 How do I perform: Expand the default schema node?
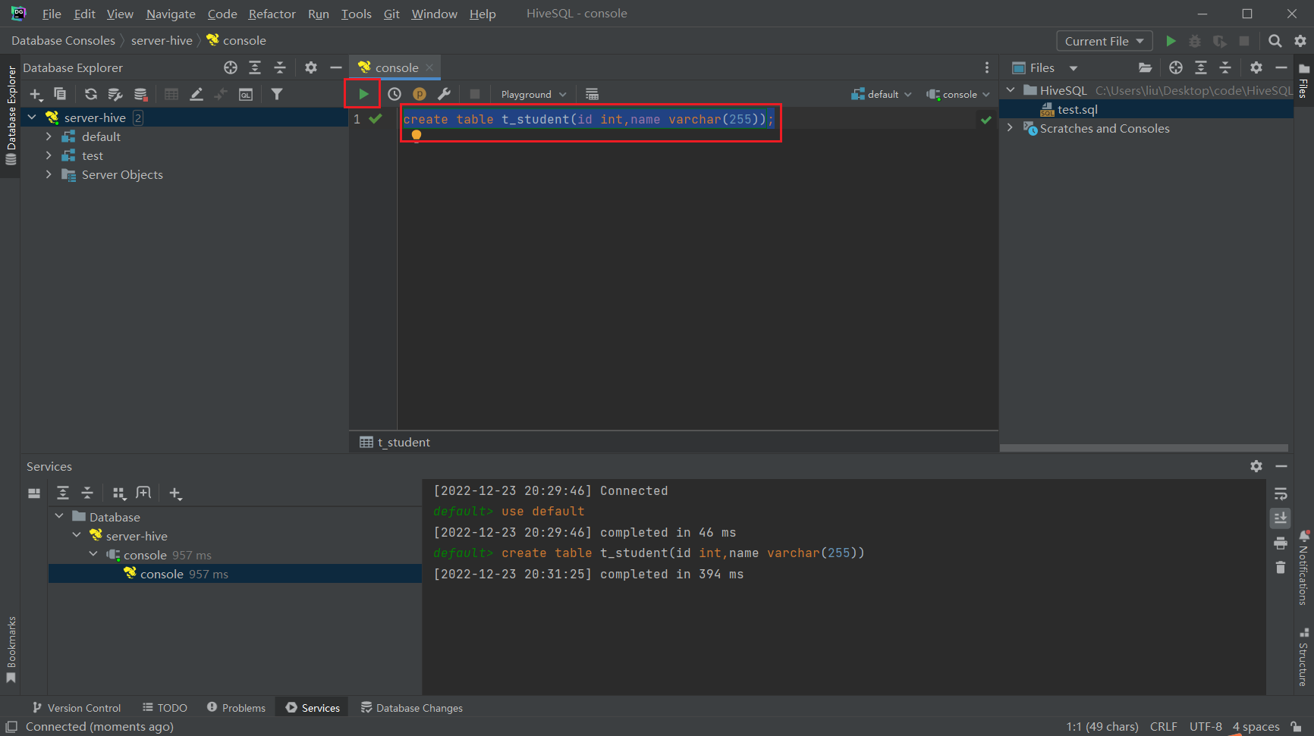point(49,136)
